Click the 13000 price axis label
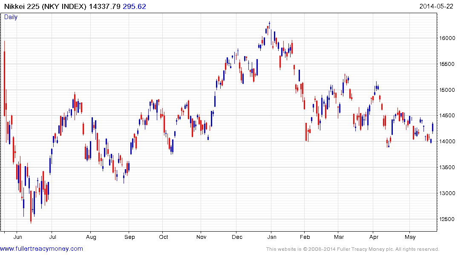The height and width of the screenshot is (255, 458). tap(447, 193)
